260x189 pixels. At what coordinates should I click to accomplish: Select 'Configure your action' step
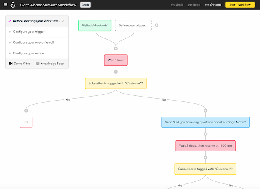[x=37, y=53]
